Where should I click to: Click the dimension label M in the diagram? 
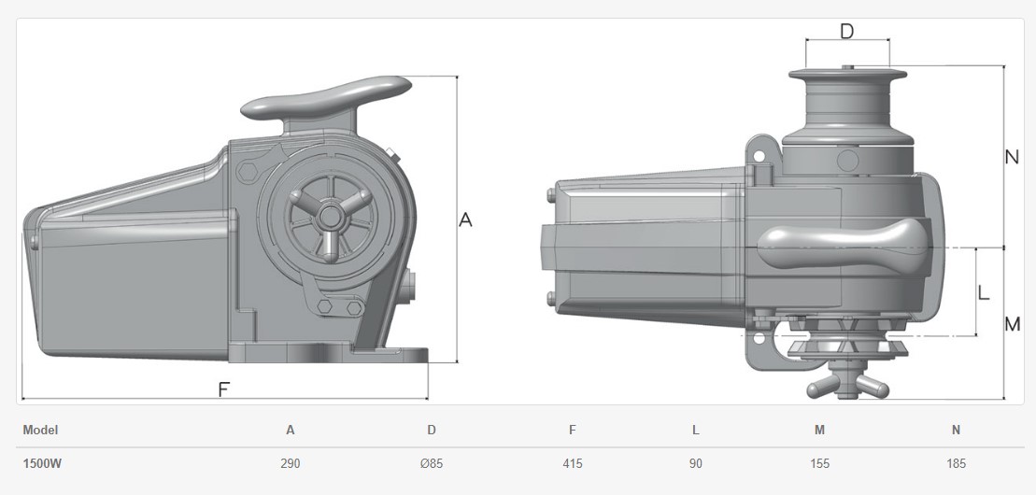(x=1012, y=324)
